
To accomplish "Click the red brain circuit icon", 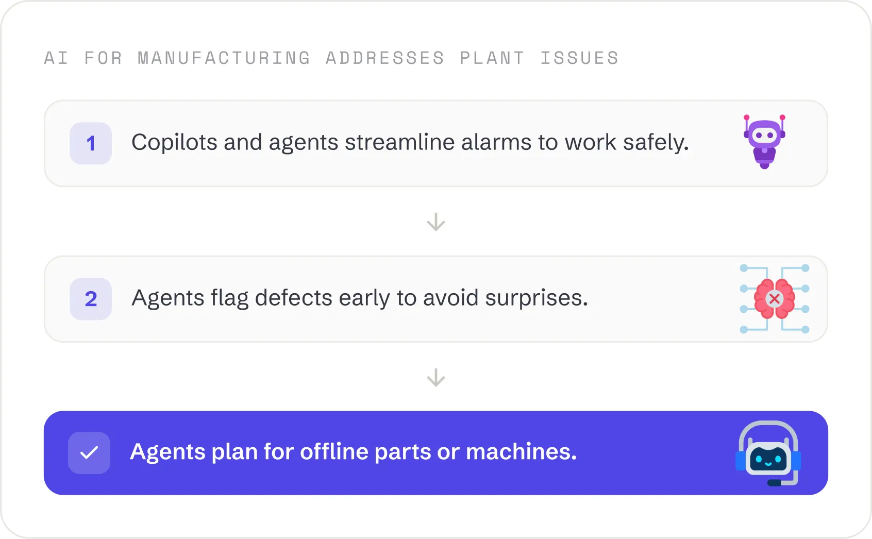I will click(x=774, y=299).
